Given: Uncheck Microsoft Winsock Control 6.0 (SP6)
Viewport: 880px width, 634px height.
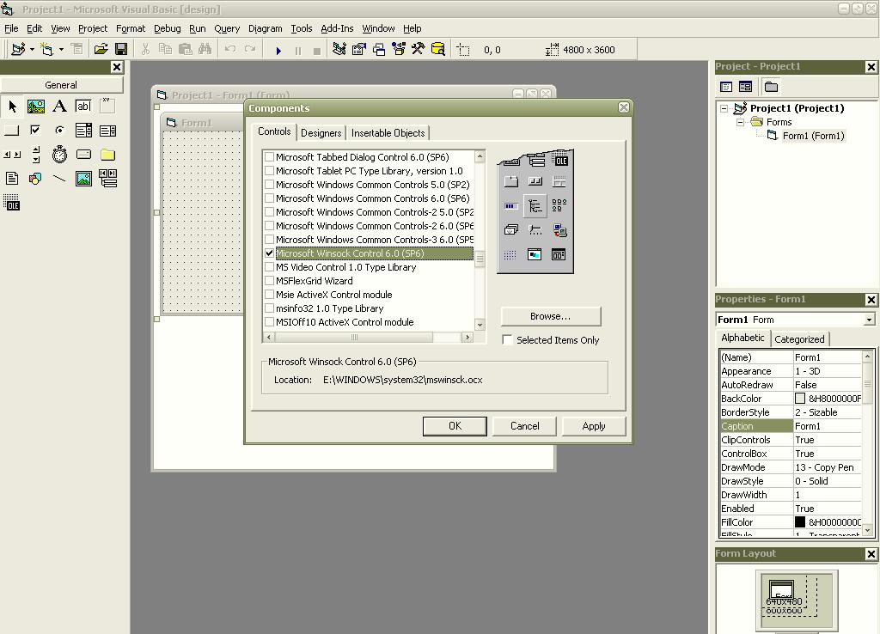Looking at the screenshot, I should pos(269,253).
